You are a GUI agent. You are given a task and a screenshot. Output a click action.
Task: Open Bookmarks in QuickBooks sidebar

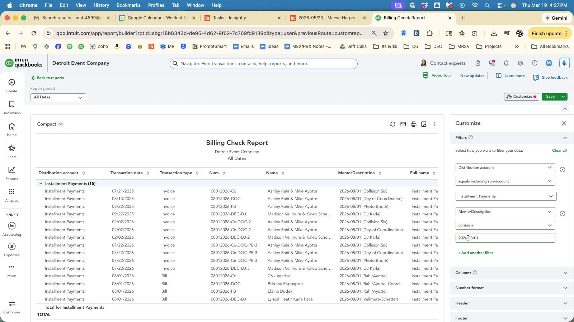pos(12,108)
